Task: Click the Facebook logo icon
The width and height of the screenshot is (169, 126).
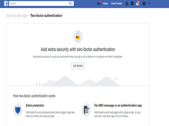Action: tap(6, 3)
